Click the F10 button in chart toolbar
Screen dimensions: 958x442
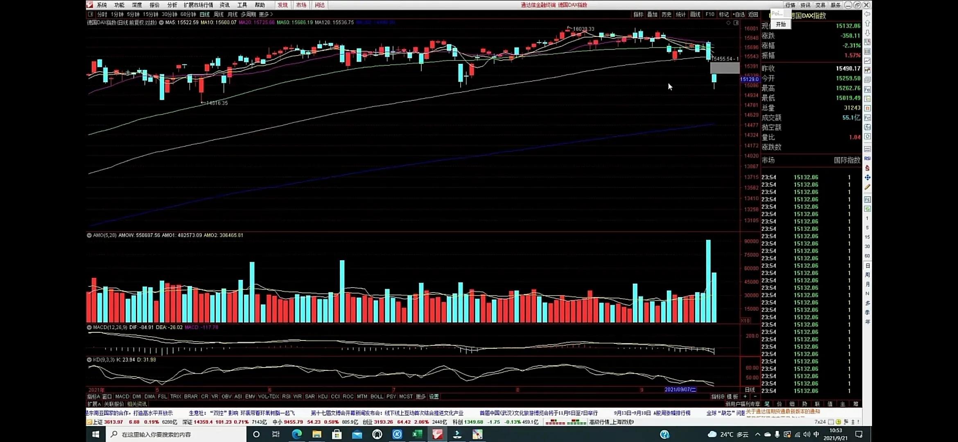coord(709,14)
